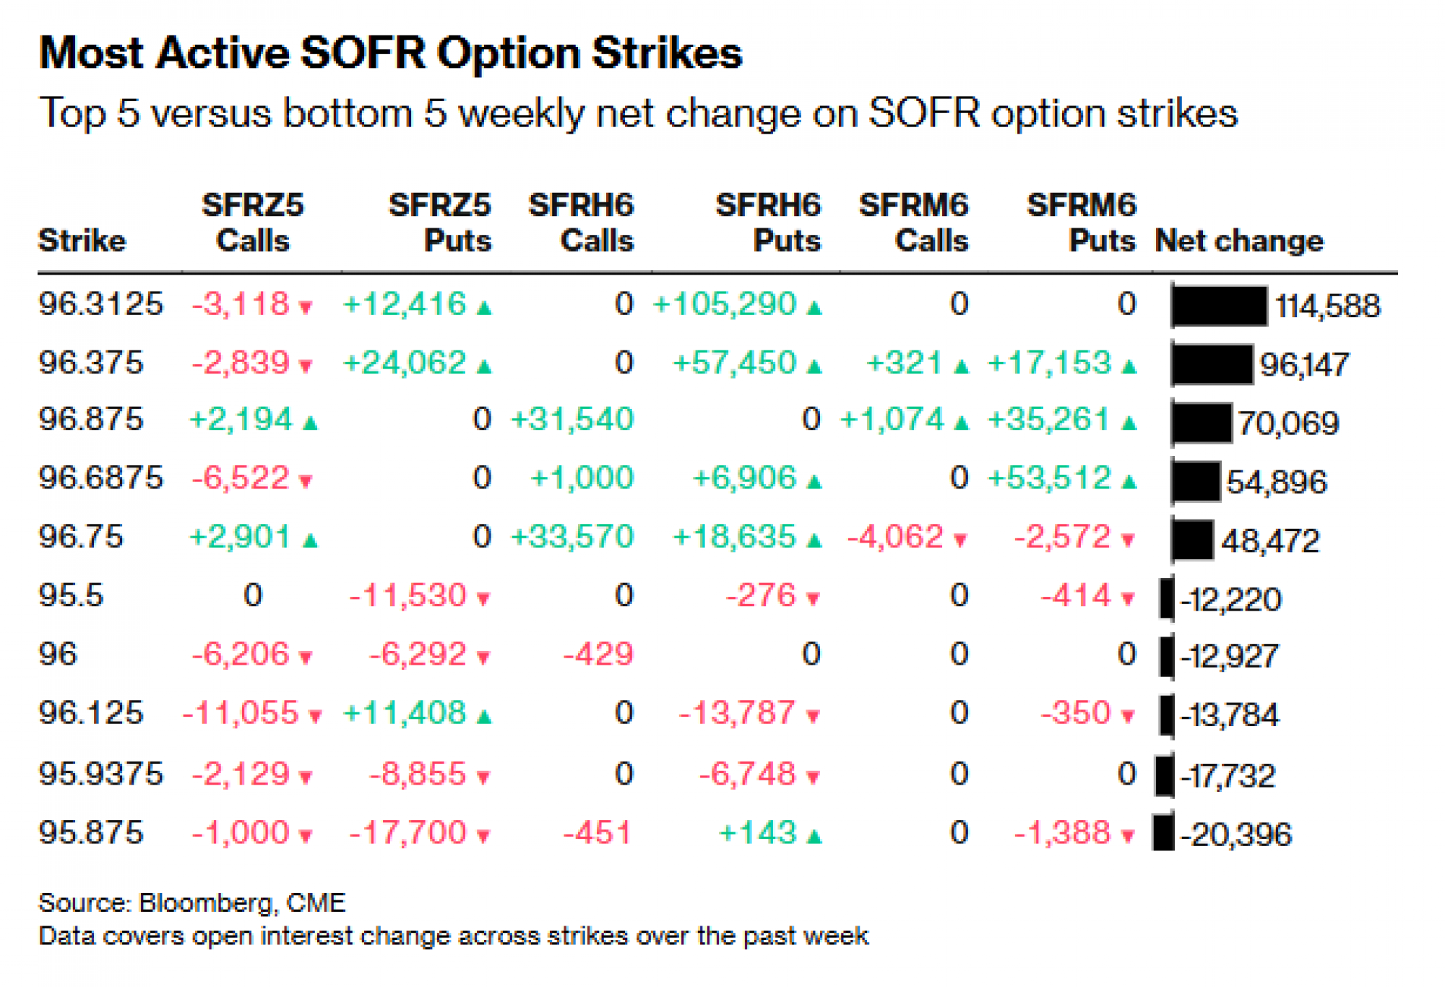Click the red down arrow beside -3,118
Viewport: 1445px width, 987px height.
point(306,308)
